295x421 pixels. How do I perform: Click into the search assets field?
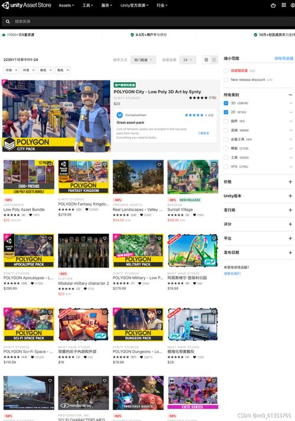pyautogui.click(x=153, y=21)
